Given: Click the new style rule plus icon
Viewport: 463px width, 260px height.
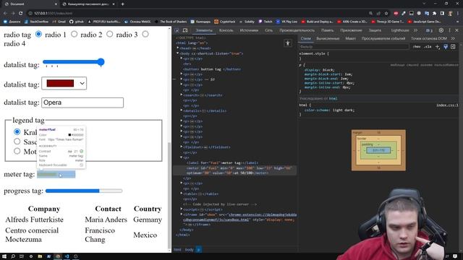Looking at the screenshot, I should coord(438,47).
